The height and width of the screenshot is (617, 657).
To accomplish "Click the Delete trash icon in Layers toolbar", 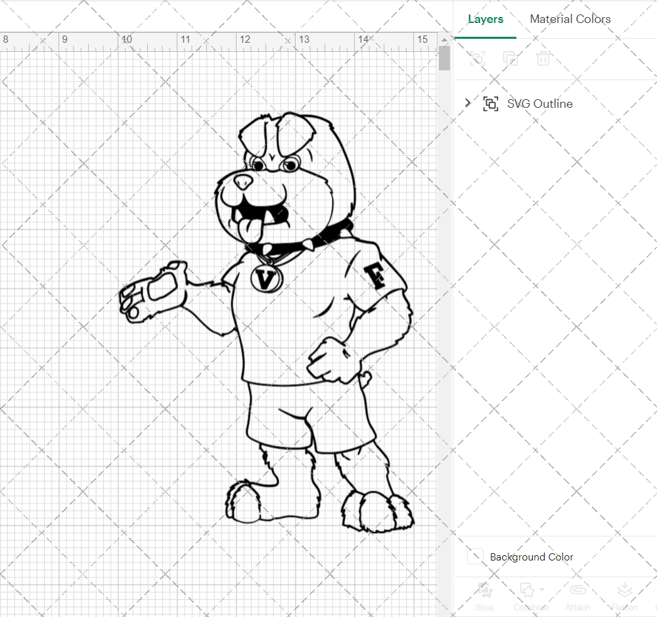I will point(543,58).
